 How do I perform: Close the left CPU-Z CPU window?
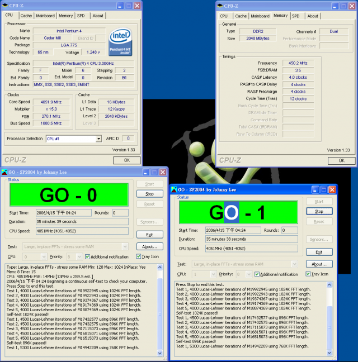pos(137,6)
